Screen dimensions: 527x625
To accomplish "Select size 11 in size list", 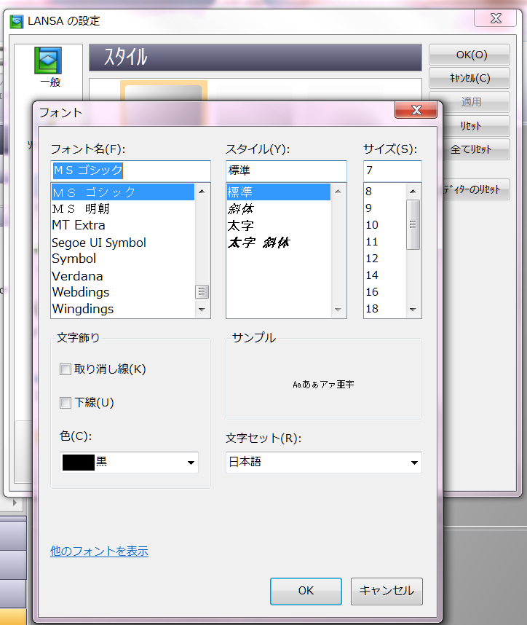I will pyautogui.click(x=385, y=242).
